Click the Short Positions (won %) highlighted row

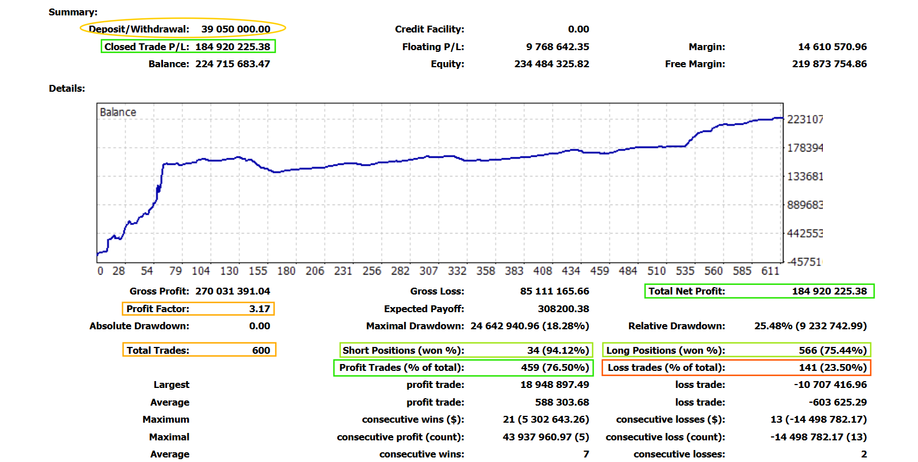coord(466,350)
